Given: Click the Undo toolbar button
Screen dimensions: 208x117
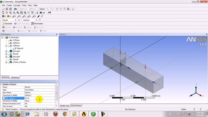Looking at the screenshot, I should point(24,9).
